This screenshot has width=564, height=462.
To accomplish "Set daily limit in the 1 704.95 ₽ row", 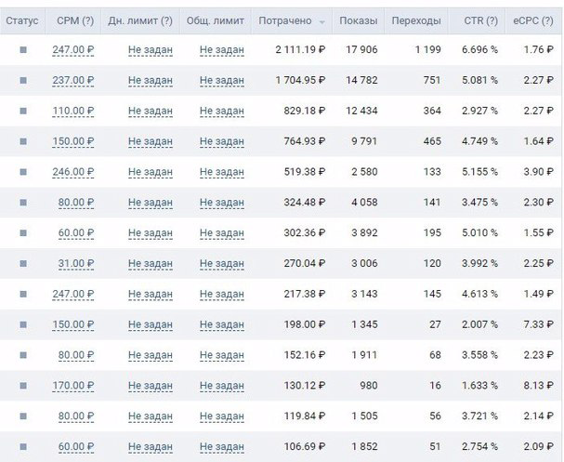I will (151, 80).
